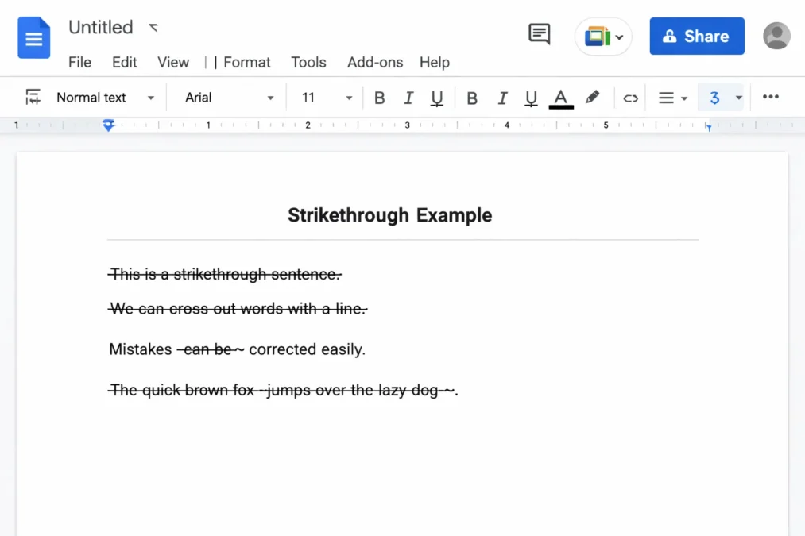Screen dimensions: 805x536
Task: Click the left indent marker on ruler
Action: [108, 125]
